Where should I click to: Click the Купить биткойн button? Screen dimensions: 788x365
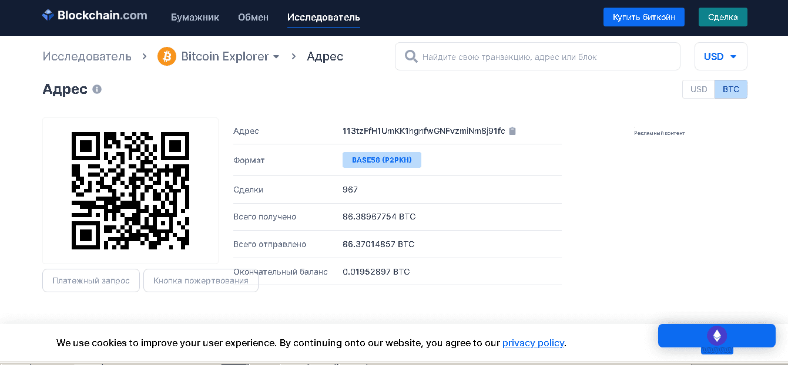(643, 16)
